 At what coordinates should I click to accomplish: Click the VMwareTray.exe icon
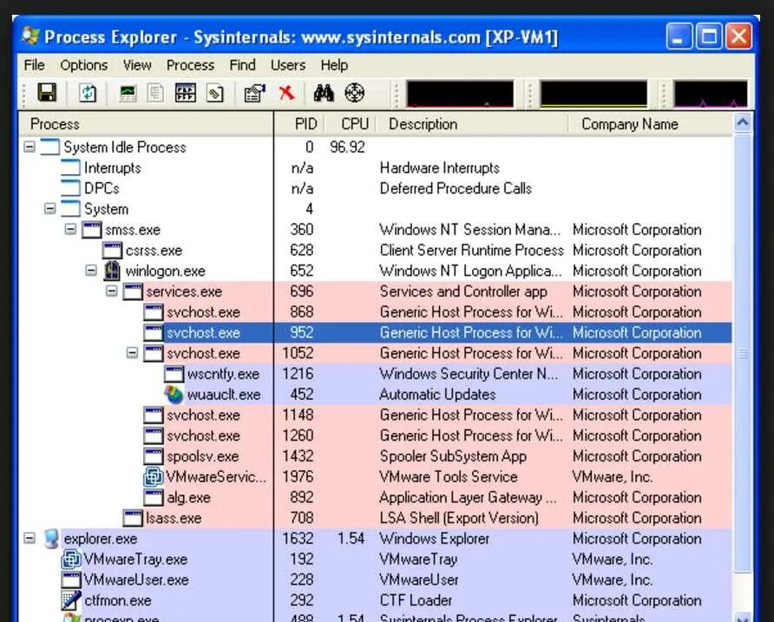click(71, 560)
